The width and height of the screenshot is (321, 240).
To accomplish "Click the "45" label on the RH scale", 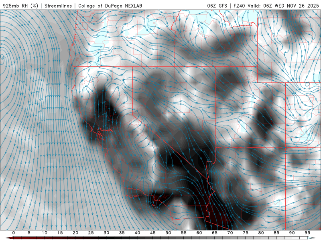I will 153,233.
